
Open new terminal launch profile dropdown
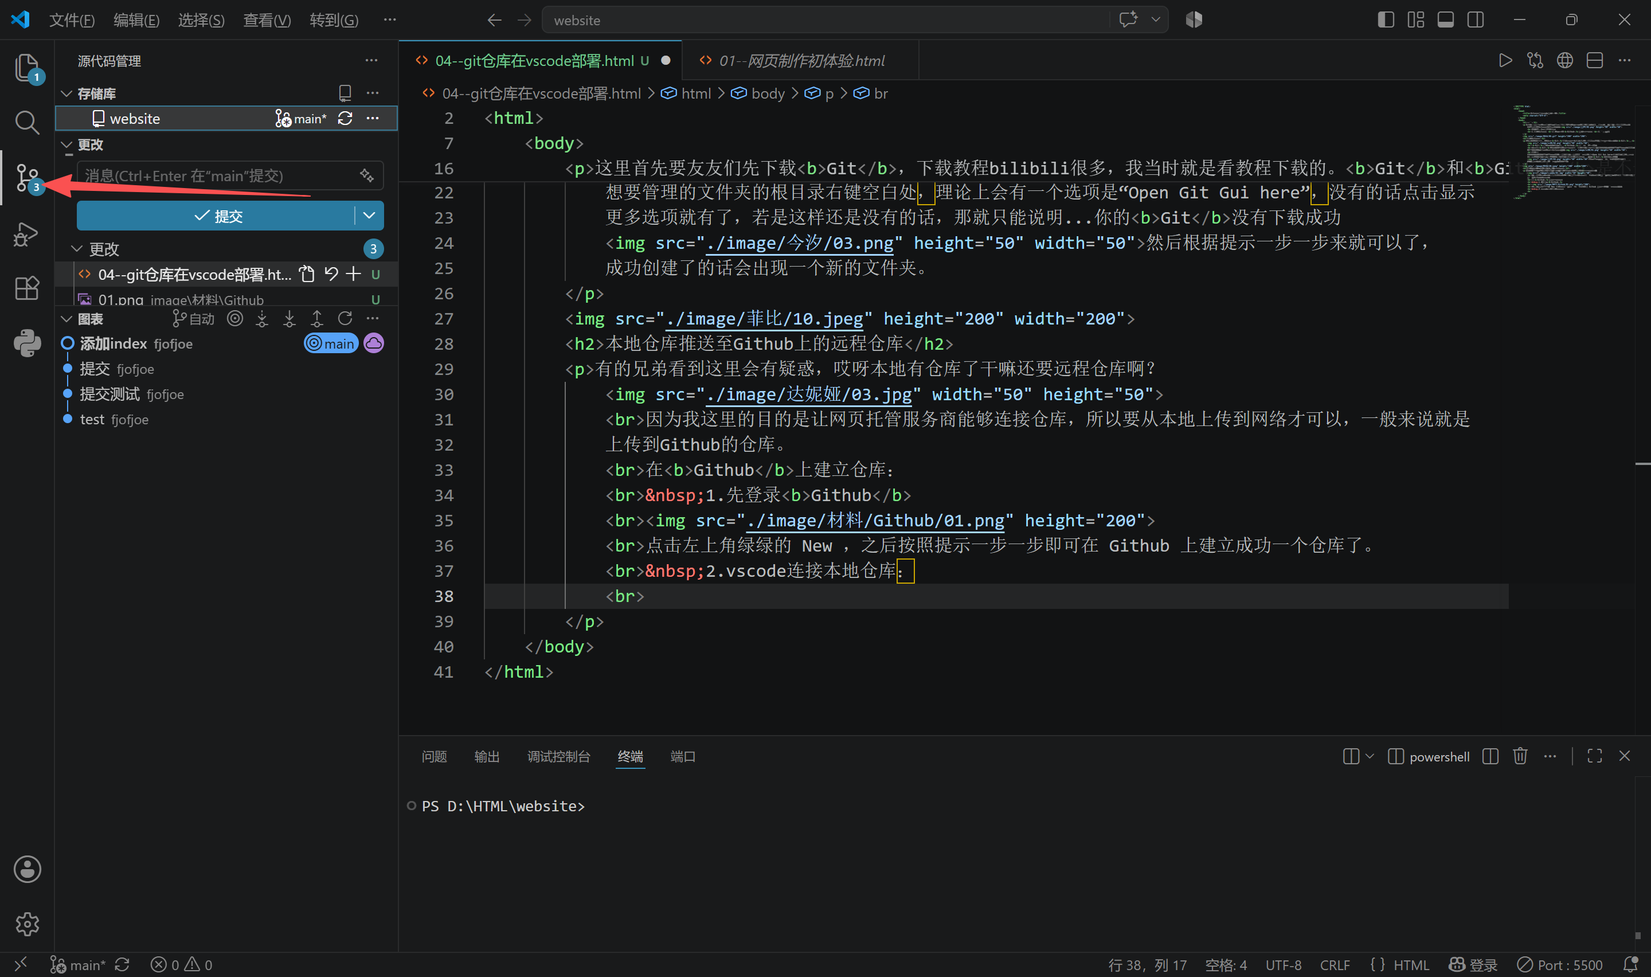click(x=1370, y=756)
